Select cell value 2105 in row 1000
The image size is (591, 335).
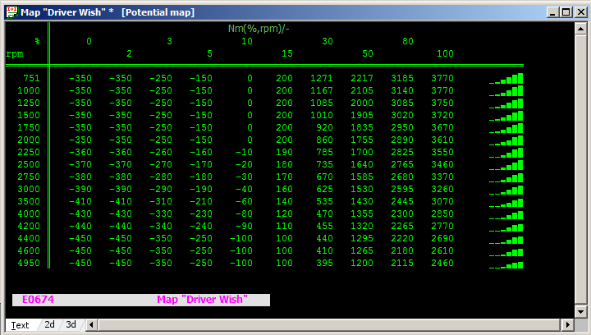[x=362, y=91]
